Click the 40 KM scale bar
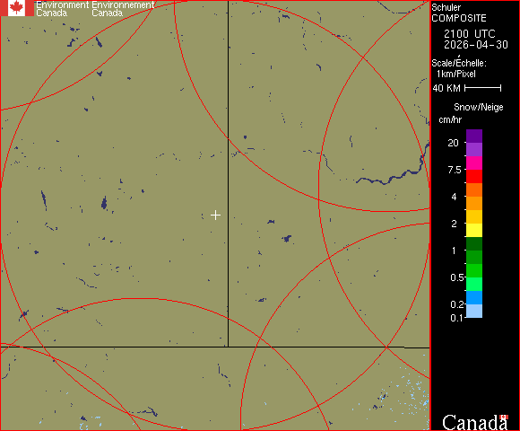This screenshot has width=520, height=431. (483, 88)
